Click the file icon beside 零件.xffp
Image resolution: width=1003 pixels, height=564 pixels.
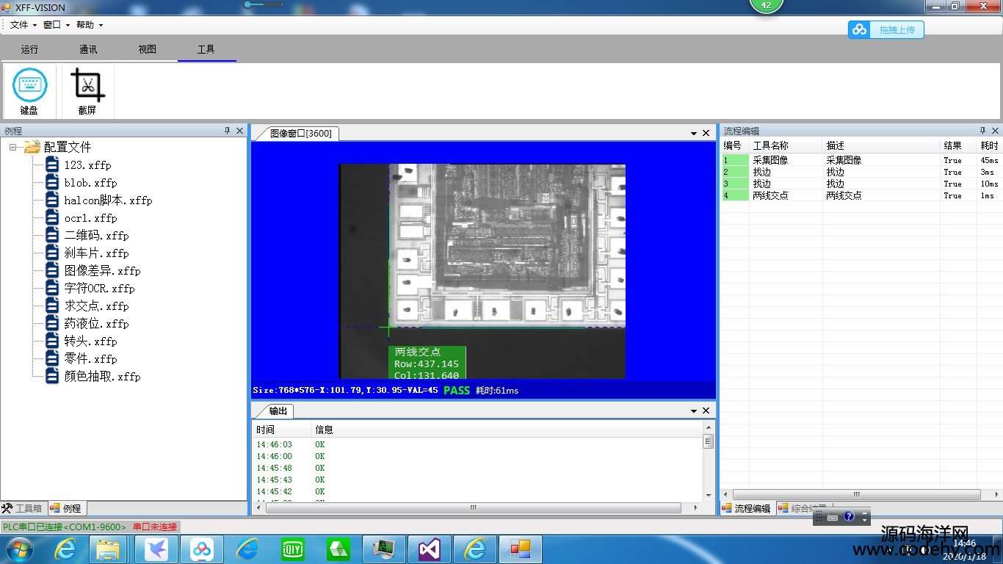click(x=52, y=358)
